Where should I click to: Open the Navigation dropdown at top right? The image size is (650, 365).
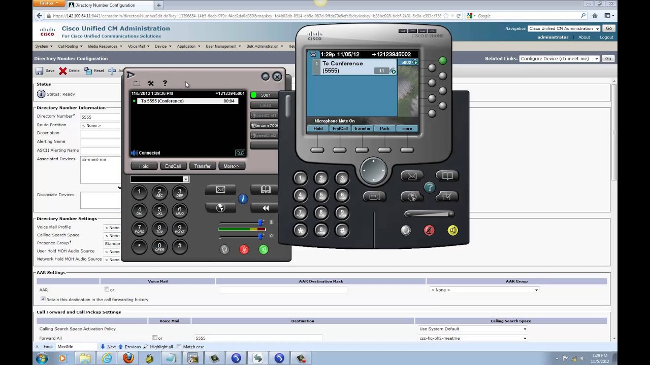[564, 28]
